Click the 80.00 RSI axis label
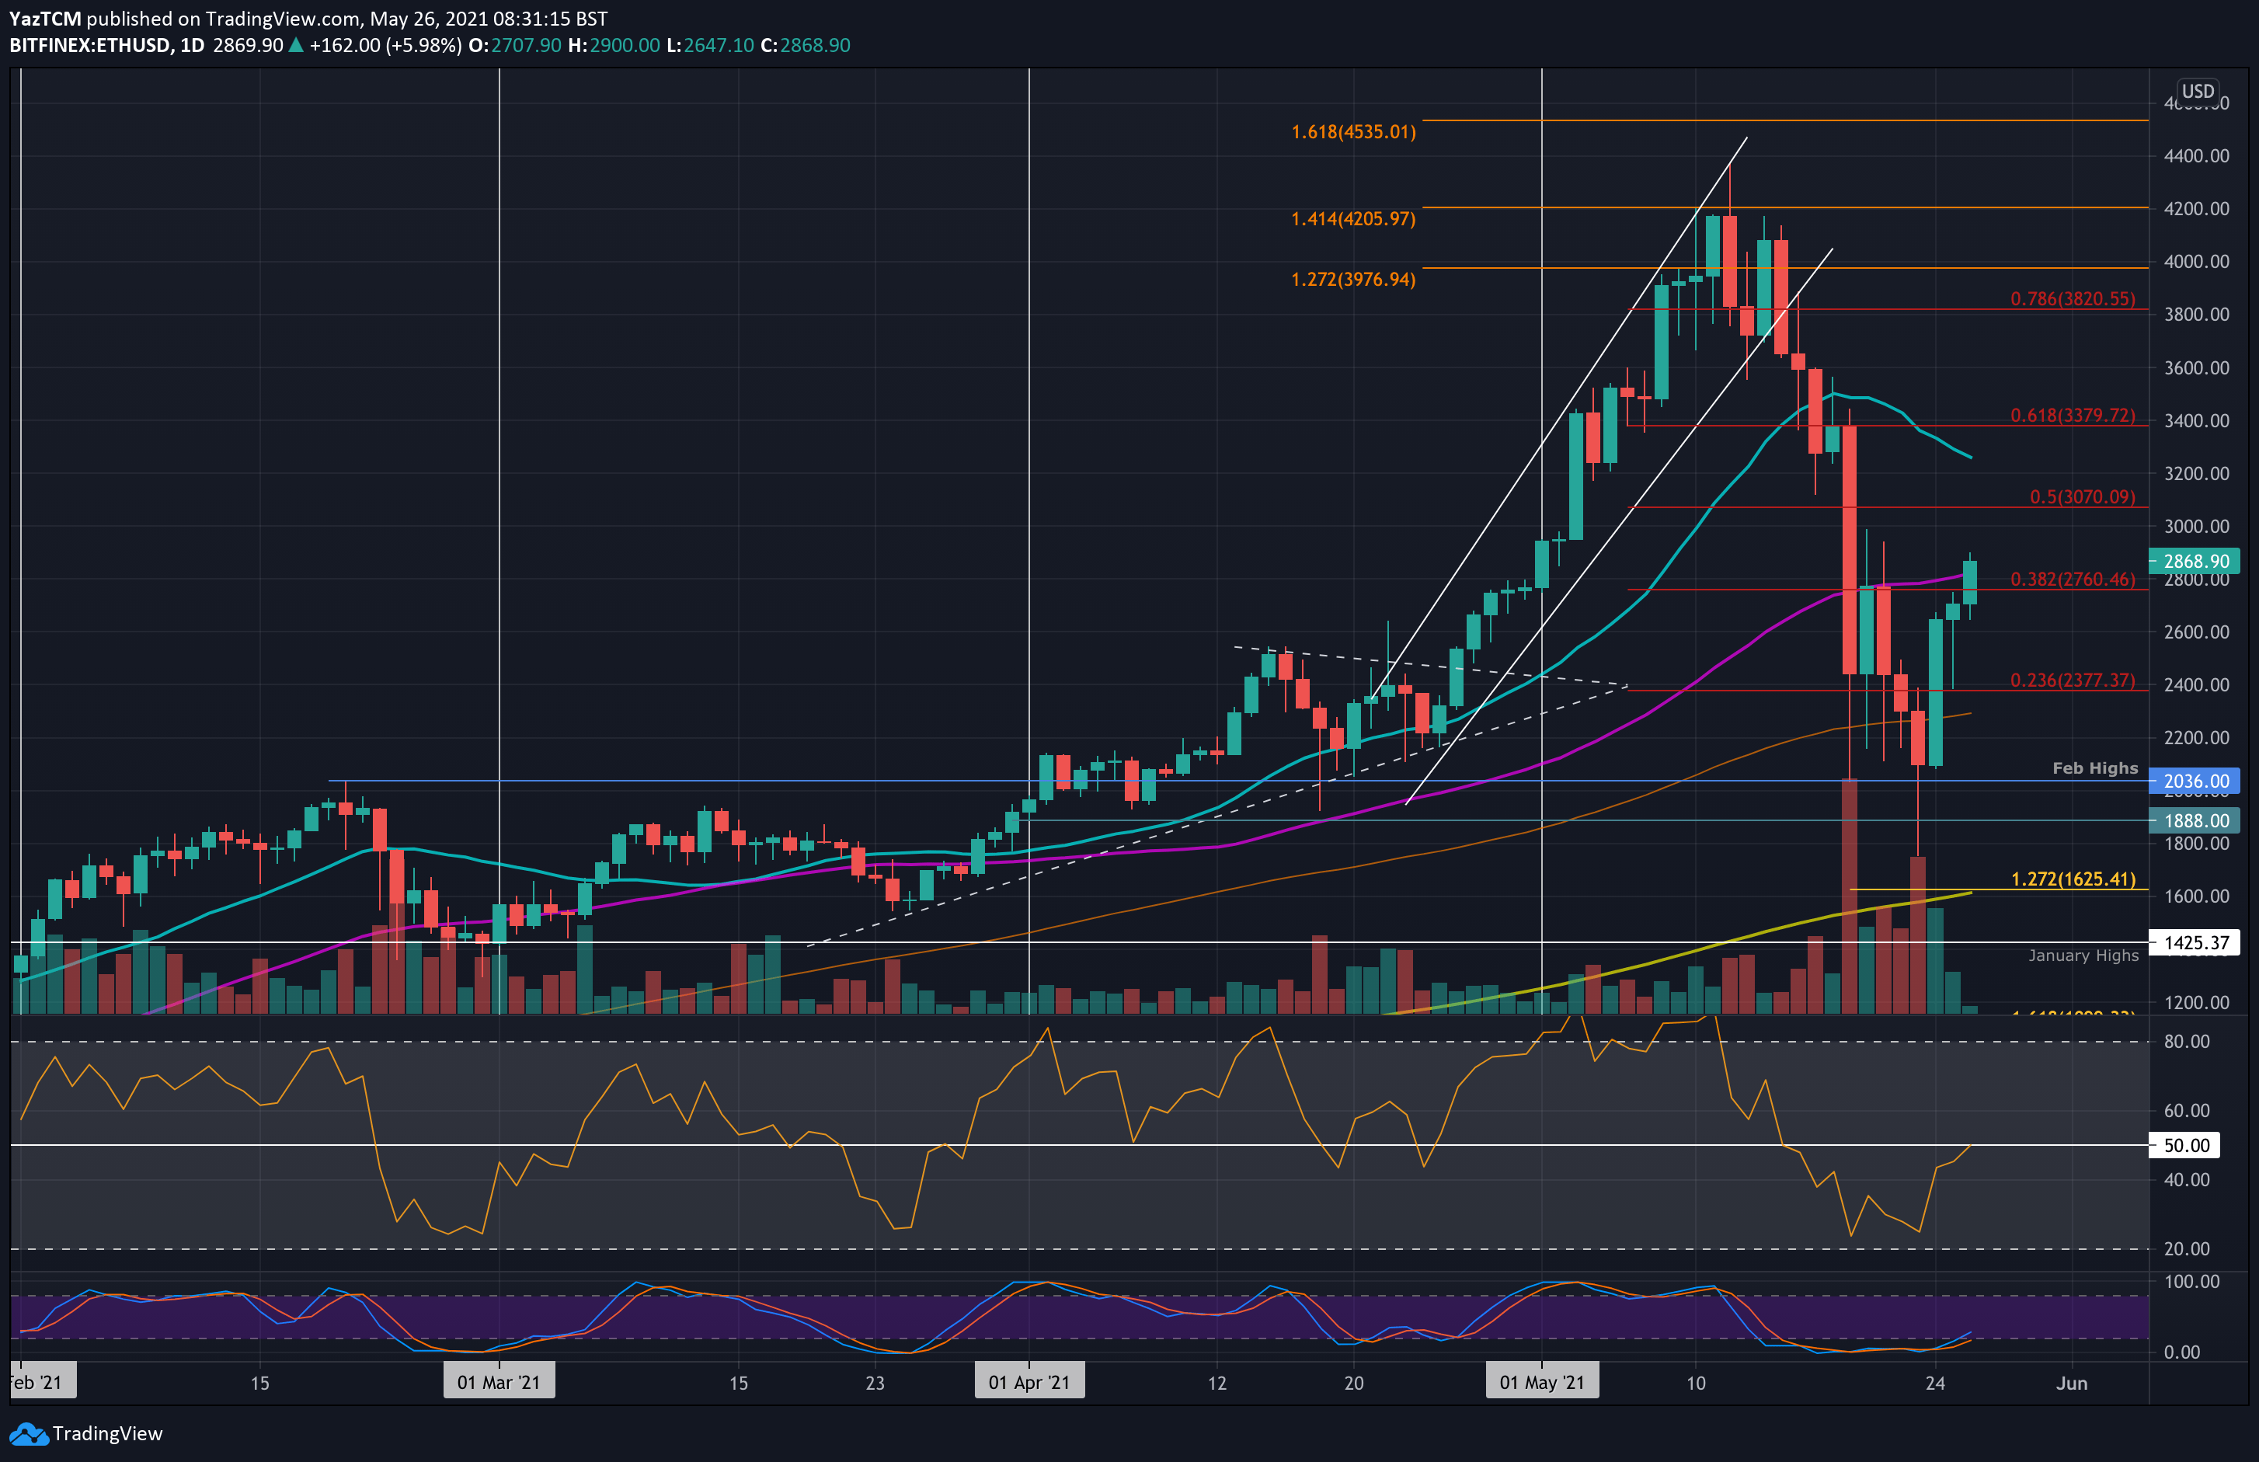Screen dimensions: 2259x1462 coord(2186,1042)
